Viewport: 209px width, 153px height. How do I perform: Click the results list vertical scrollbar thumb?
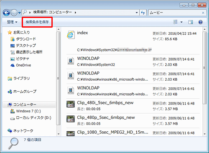click(204, 68)
